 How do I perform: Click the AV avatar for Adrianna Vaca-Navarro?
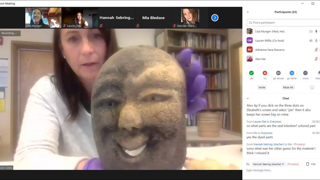point(250,50)
